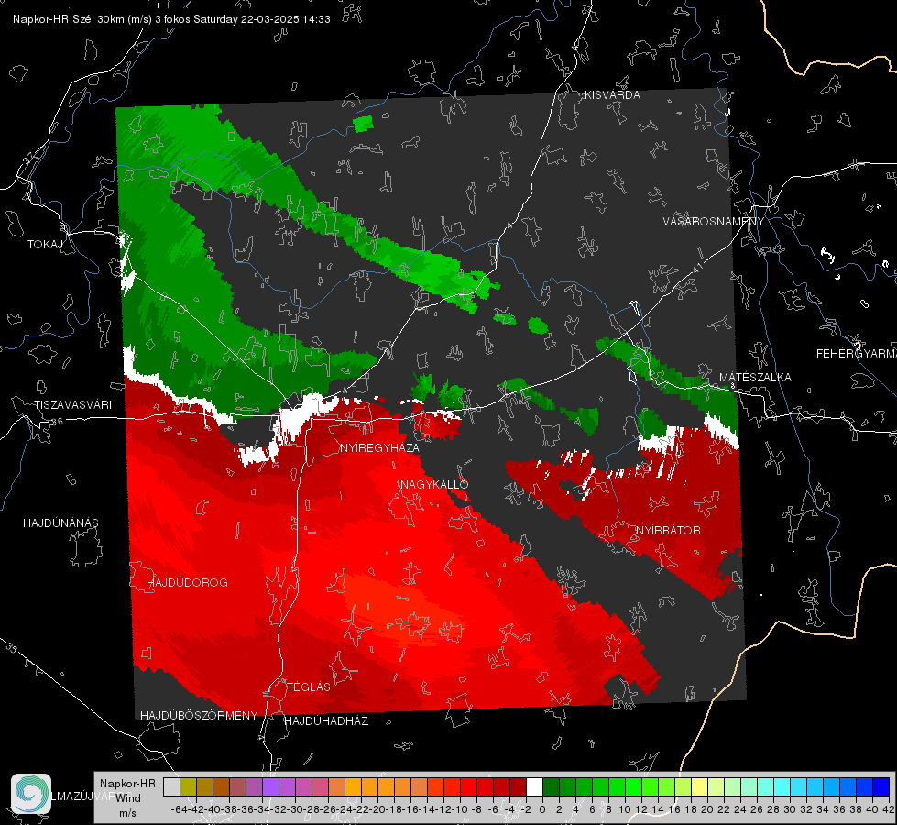Select the TOKAJ town label
This screenshot has width=897, height=825.
[x=45, y=245]
